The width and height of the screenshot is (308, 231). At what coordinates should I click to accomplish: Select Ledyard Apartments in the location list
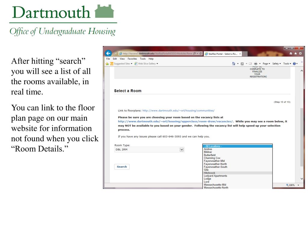(x=238, y=176)
